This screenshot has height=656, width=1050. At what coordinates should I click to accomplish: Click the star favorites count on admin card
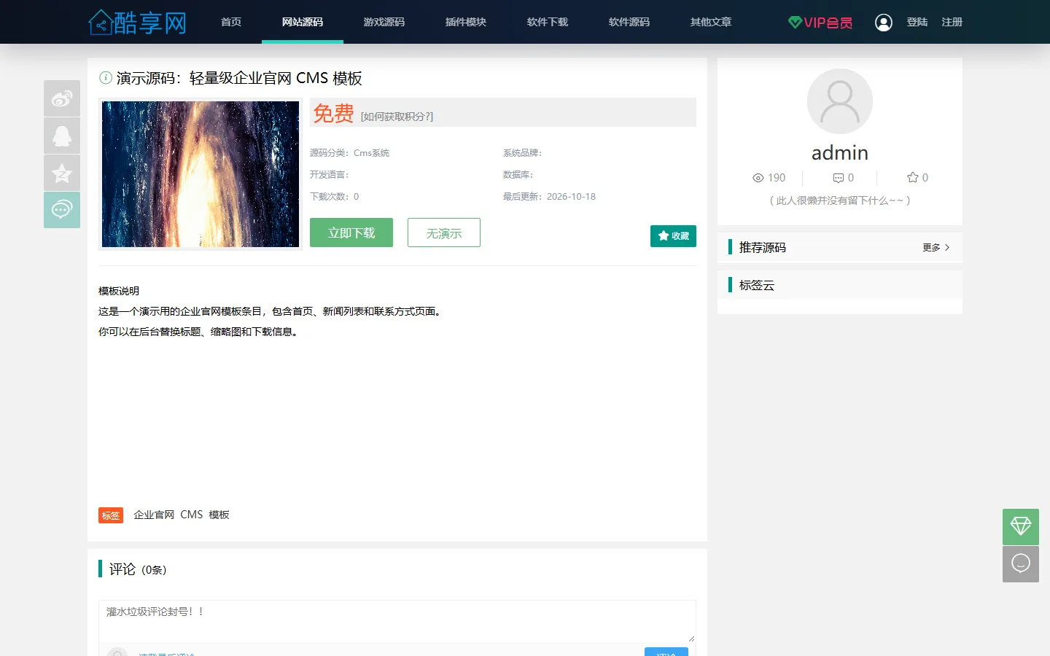pyautogui.click(x=917, y=178)
